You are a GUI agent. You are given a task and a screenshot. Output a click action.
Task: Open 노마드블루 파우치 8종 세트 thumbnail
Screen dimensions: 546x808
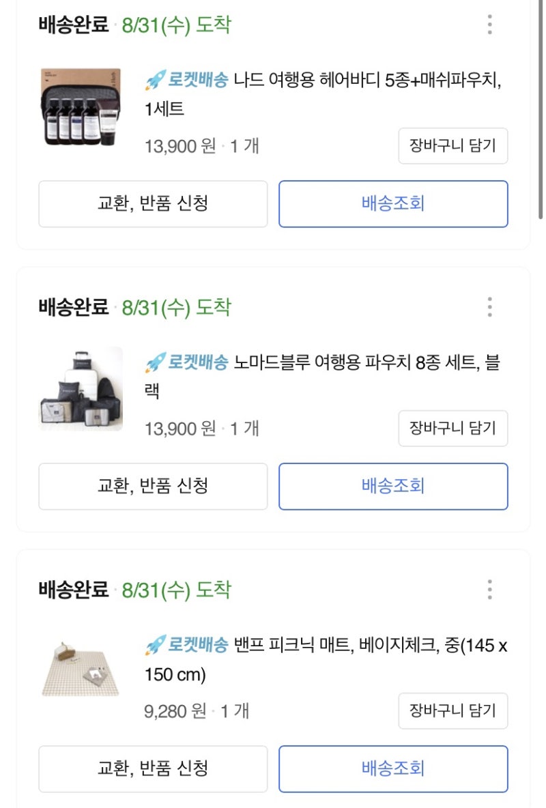tap(80, 389)
